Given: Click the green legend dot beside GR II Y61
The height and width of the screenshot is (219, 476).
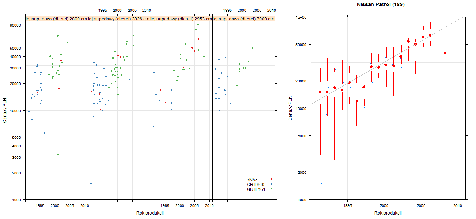Looking at the screenshot, I should (271, 189).
